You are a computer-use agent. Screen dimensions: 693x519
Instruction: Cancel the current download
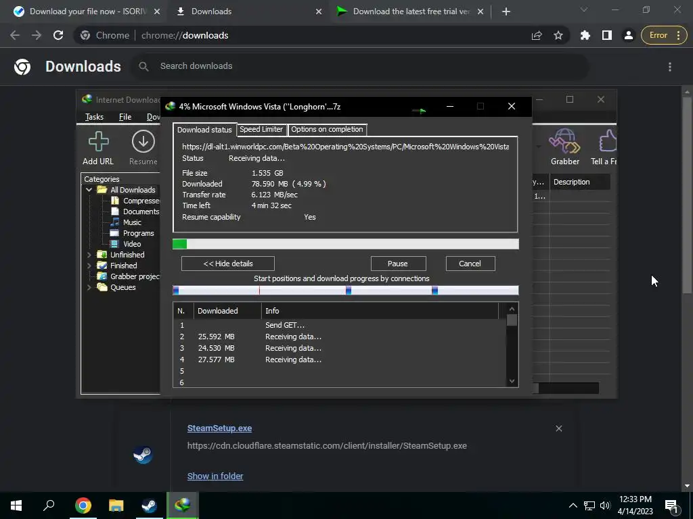(470, 264)
